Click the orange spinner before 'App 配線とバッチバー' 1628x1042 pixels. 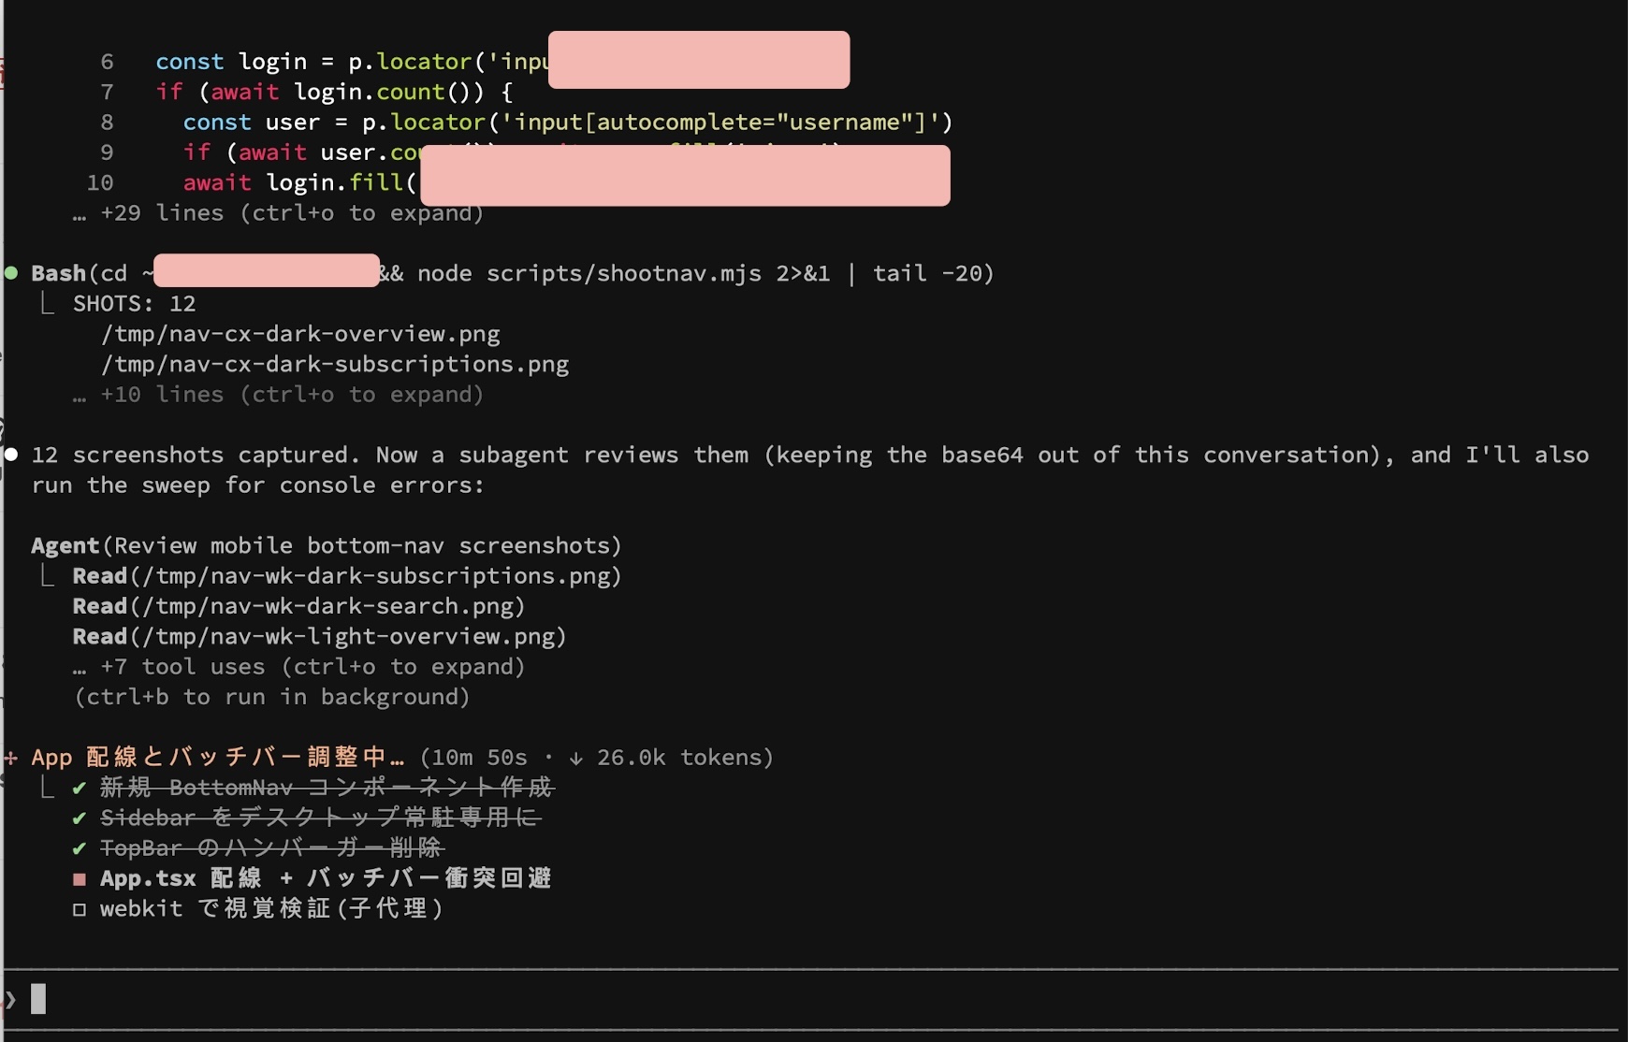point(11,758)
